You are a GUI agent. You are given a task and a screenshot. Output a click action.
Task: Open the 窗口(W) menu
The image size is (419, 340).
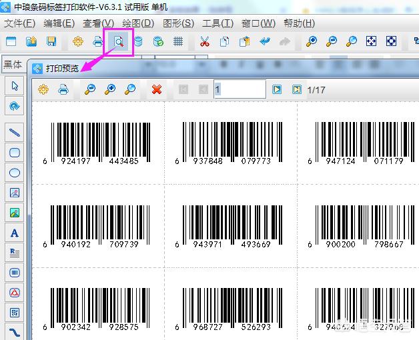pyautogui.click(x=258, y=23)
